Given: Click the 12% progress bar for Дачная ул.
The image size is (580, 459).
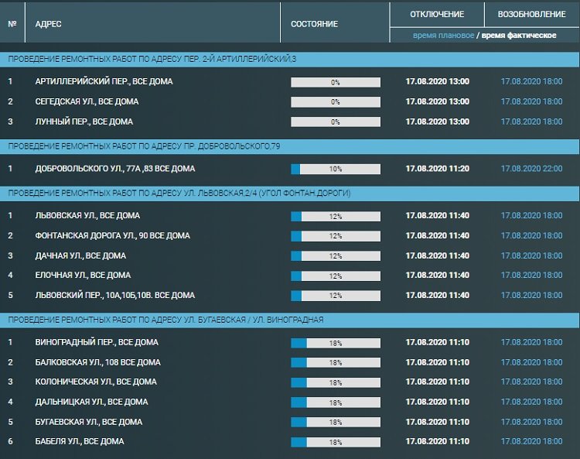Looking at the screenshot, I should click(336, 255).
